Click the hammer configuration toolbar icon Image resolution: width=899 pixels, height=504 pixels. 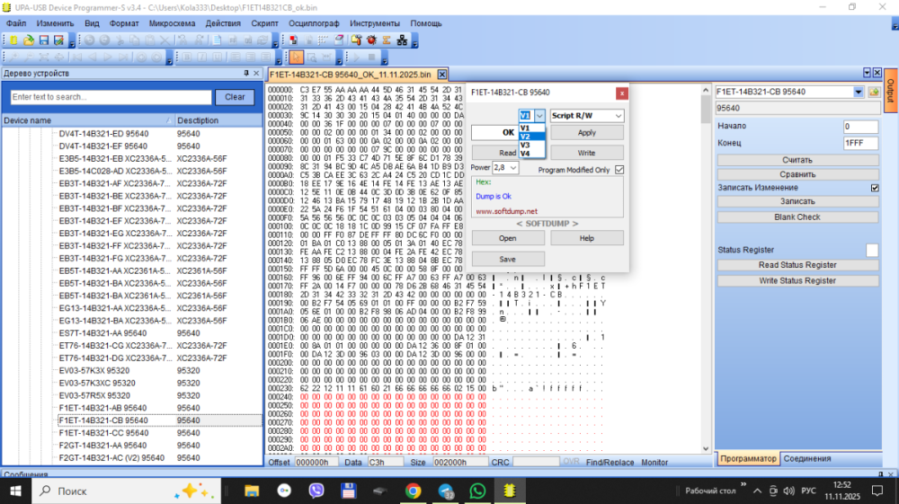point(357,40)
